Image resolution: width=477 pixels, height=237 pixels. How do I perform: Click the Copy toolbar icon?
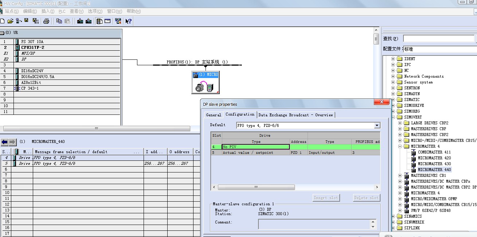click(59, 21)
